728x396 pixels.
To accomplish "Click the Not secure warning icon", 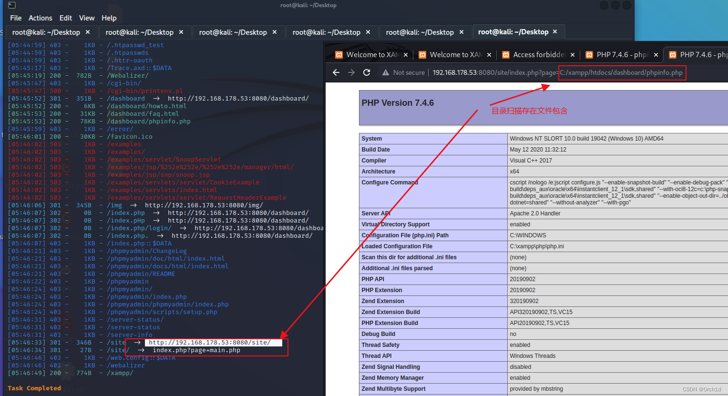I will pos(386,72).
